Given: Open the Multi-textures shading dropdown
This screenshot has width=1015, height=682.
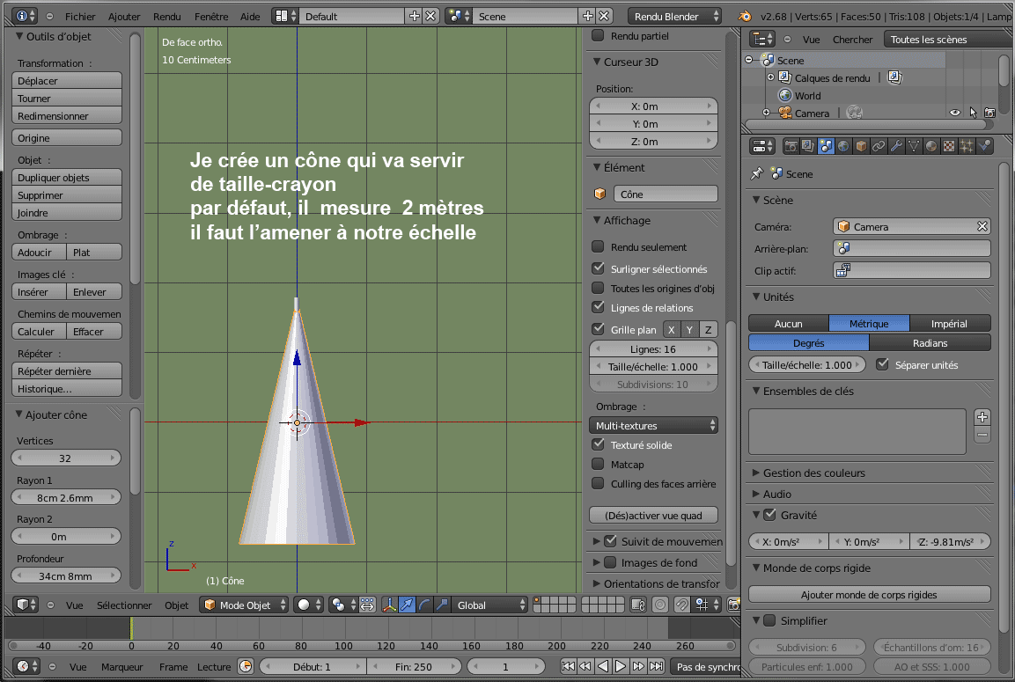Looking at the screenshot, I should 653,426.
